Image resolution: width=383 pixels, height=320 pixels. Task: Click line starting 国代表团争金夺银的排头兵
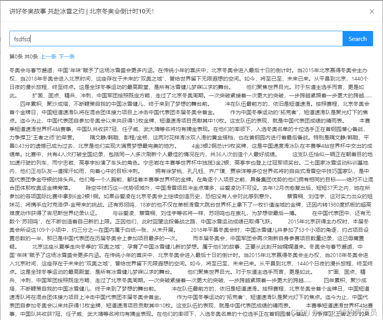[x=191, y=179]
